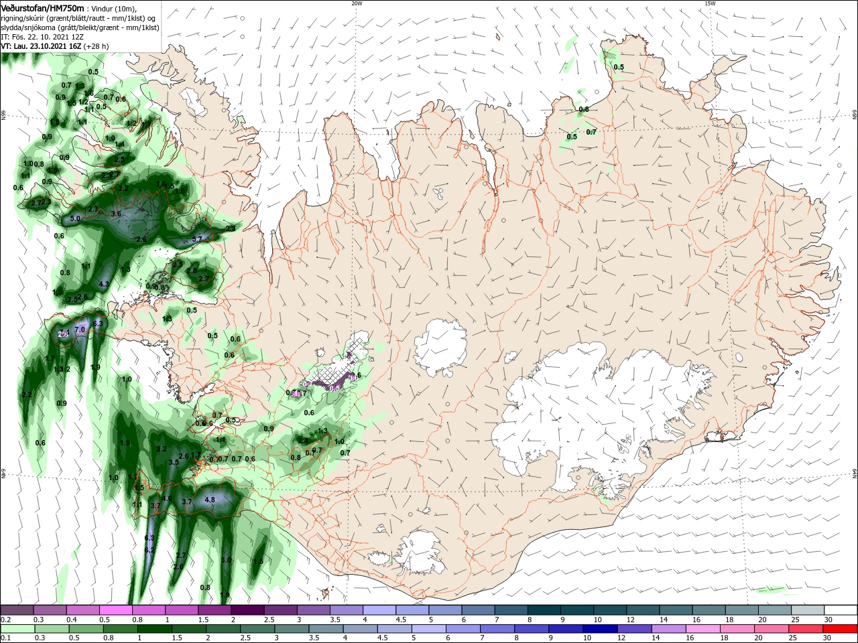This screenshot has width=858, height=643.
Task: Select the rain legend swatch 25 to 30
Action: pyautogui.click(x=805, y=629)
